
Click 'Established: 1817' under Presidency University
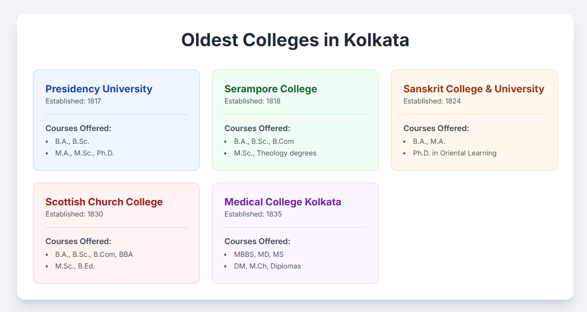(73, 101)
